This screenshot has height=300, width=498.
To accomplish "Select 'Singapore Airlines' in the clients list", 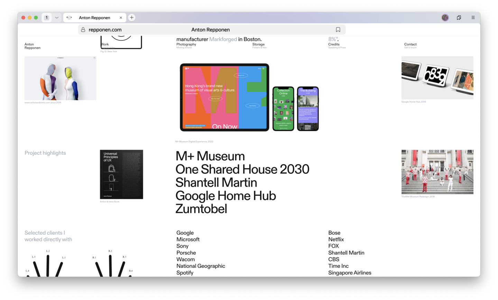I will [x=350, y=273].
